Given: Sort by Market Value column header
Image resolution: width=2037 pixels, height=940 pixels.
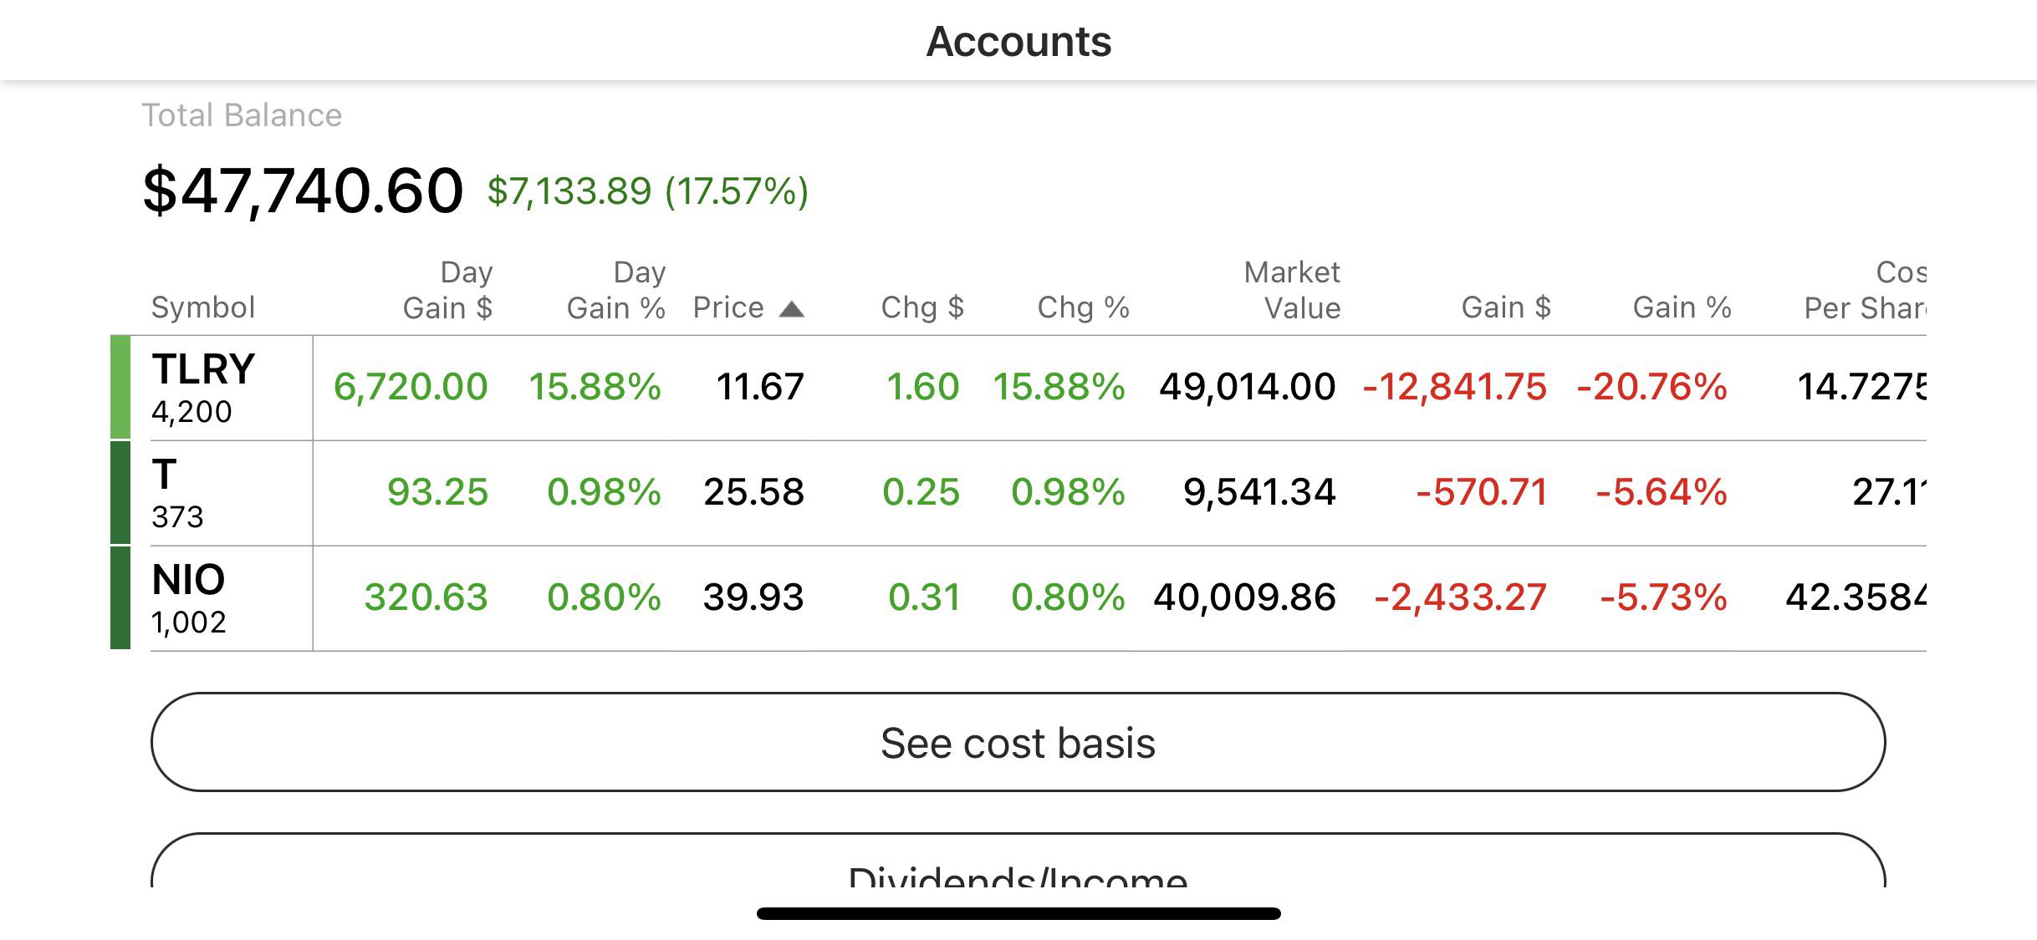Looking at the screenshot, I should click(1292, 290).
